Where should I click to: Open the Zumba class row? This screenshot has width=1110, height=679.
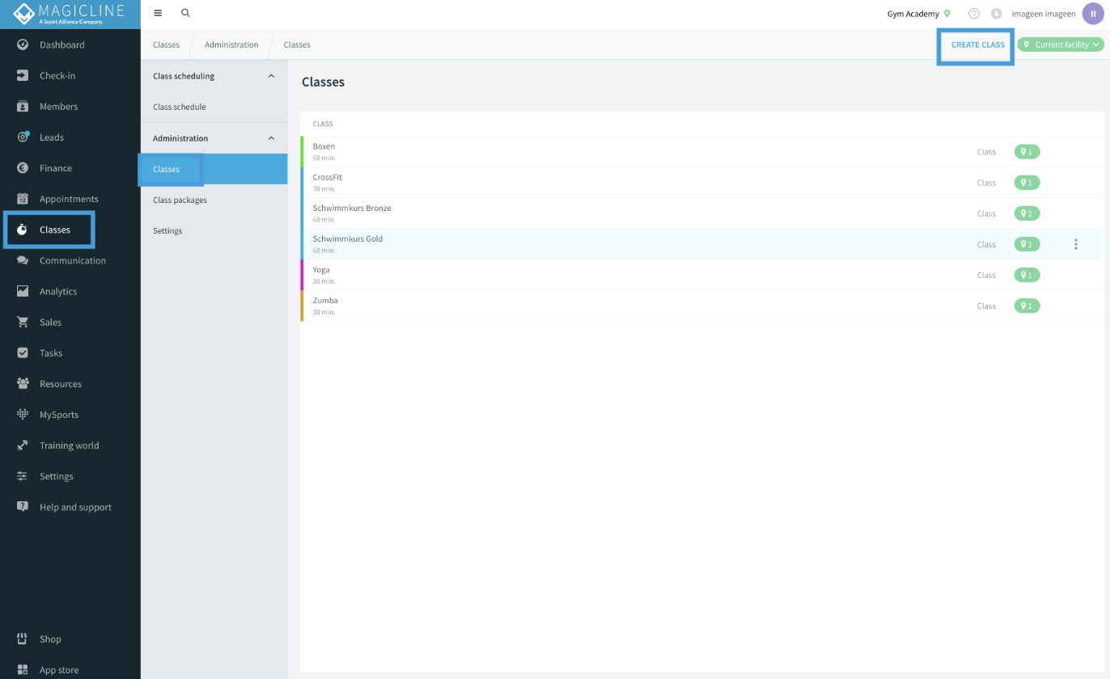701,306
